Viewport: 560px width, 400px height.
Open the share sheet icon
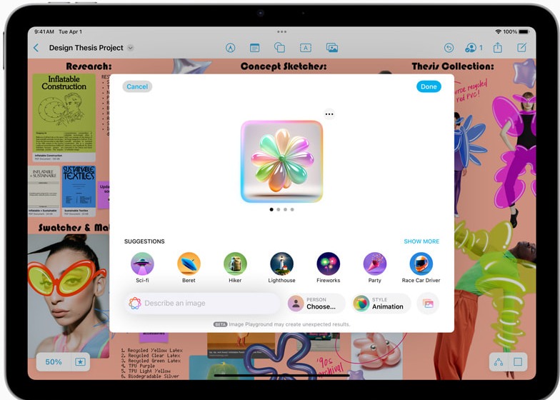(x=498, y=47)
